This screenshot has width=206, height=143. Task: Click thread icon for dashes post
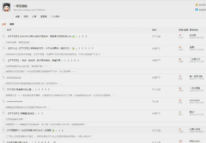[x=4, y=101]
